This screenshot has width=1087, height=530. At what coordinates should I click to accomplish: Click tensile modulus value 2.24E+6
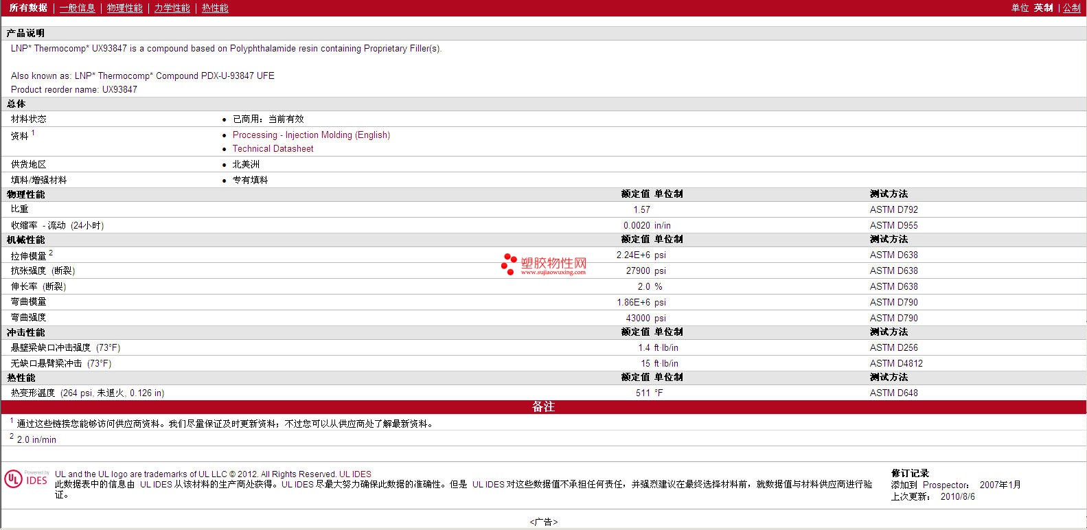pyautogui.click(x=633, y=255)
